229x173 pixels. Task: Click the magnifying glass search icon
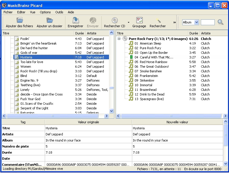221,22
